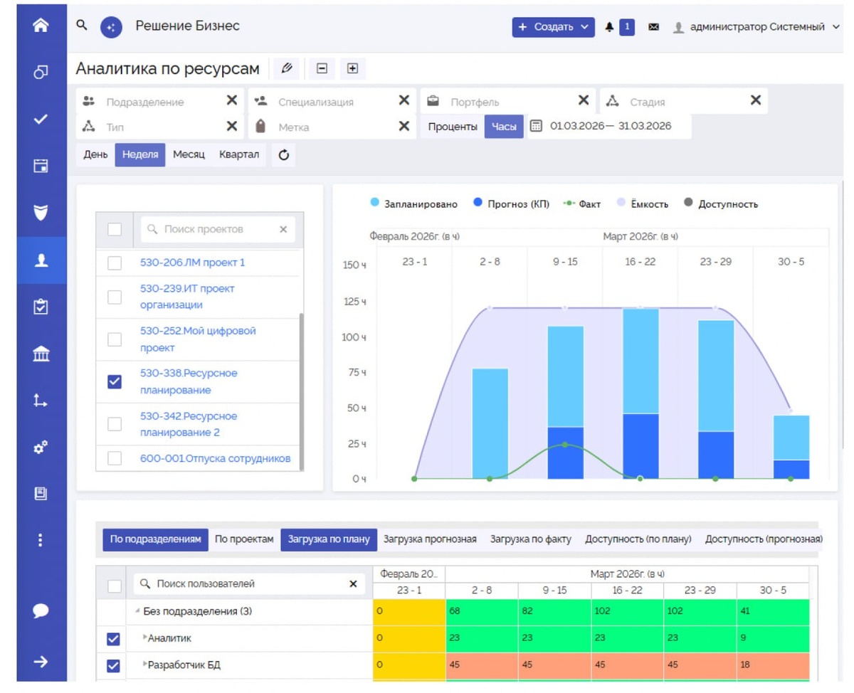This screenshot has width=854, height=693.
Task: Click the pencil edit icon beside title
Action: click(x=287, y=68)
